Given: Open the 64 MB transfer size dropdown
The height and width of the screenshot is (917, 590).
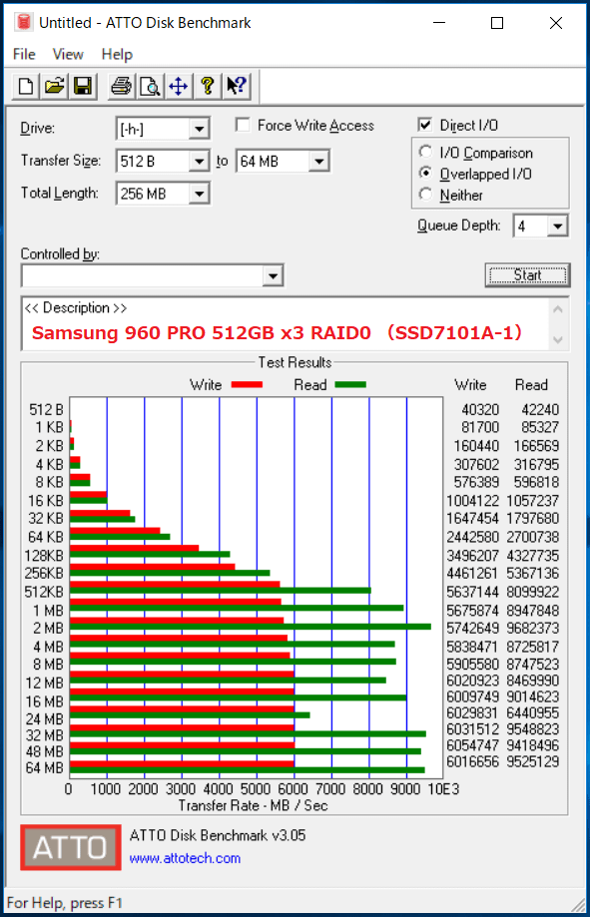Looking at the screenshot, I should pos(319,161).
